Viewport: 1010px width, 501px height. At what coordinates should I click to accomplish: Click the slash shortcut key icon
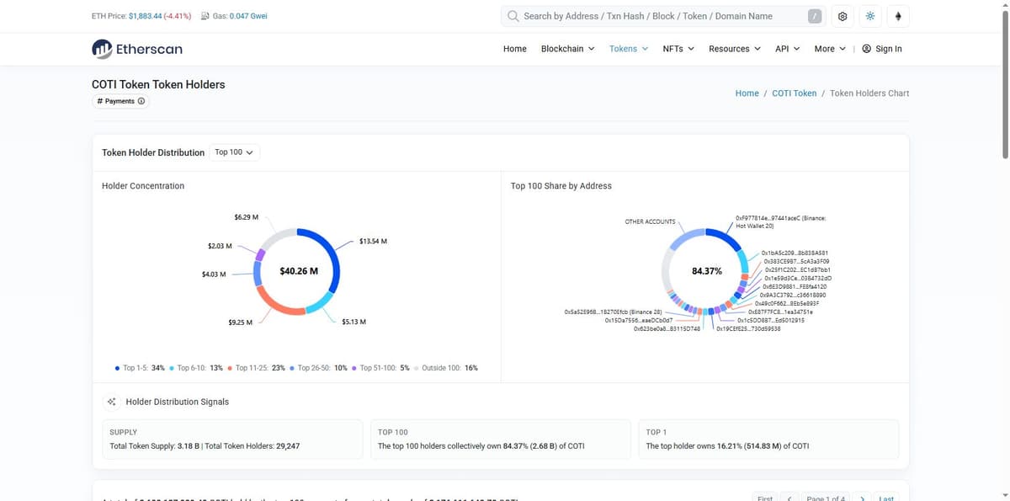click(x=815, y=16)
